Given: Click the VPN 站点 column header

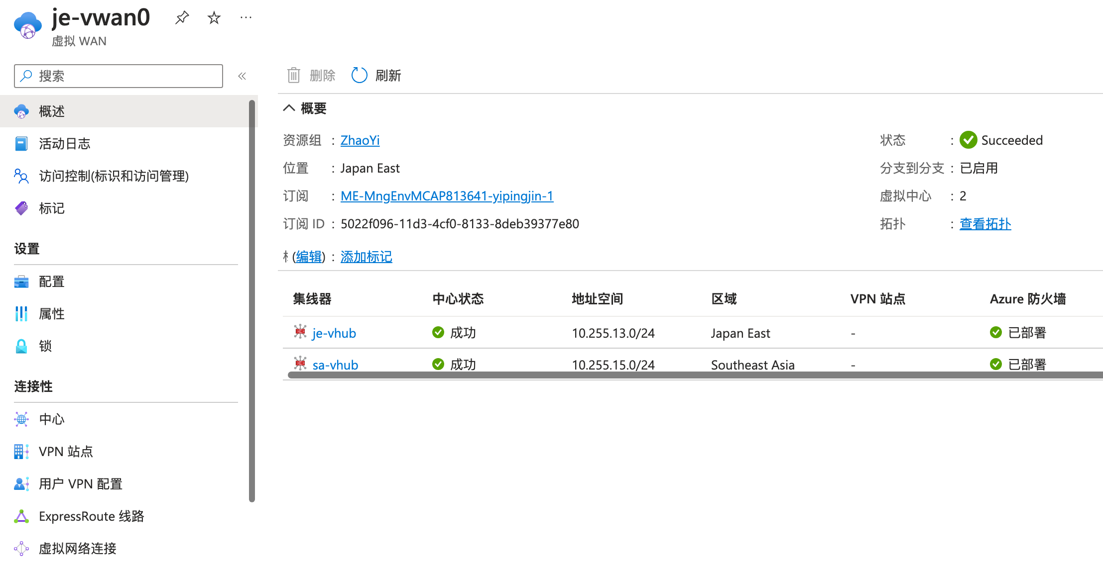Looking at the screenshot, I should click(x=878, y=299).
